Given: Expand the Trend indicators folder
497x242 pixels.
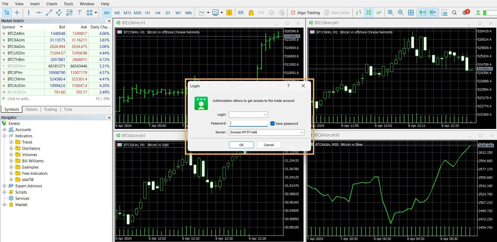Looking at the screenshot, I should point(11,142).
